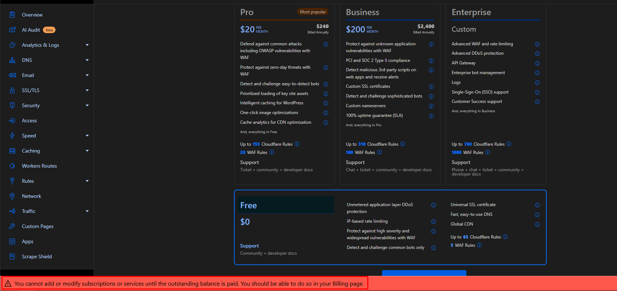Click the Apps square icon

tap(12, 241)
